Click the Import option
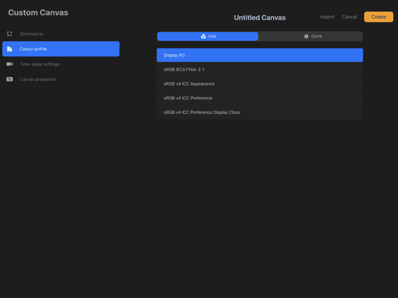 [x=327, y=17]
